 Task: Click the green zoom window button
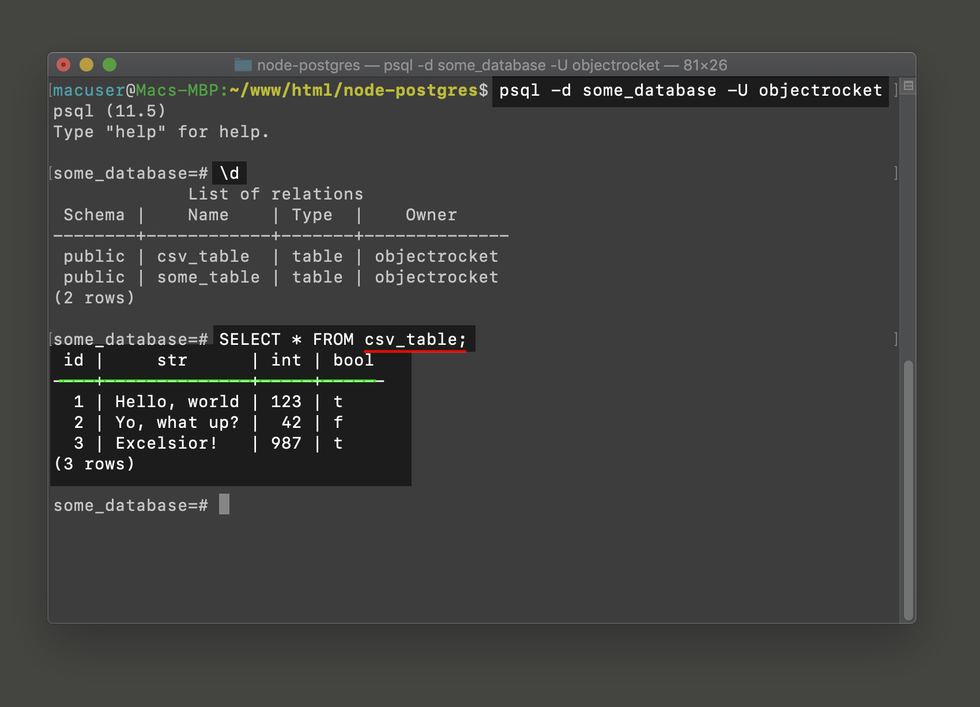[x=110, y=65]
